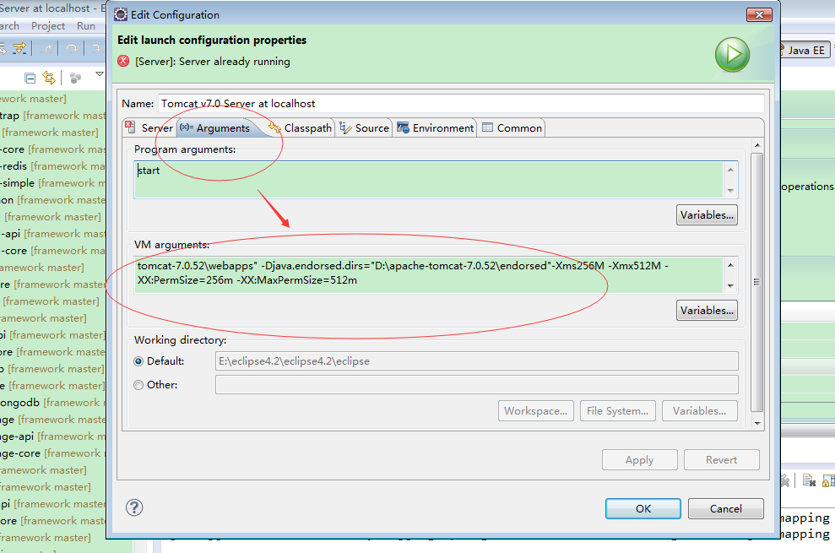
Task: Click the default directory field E:\eclipse4.2
Action: pos(477,361)
